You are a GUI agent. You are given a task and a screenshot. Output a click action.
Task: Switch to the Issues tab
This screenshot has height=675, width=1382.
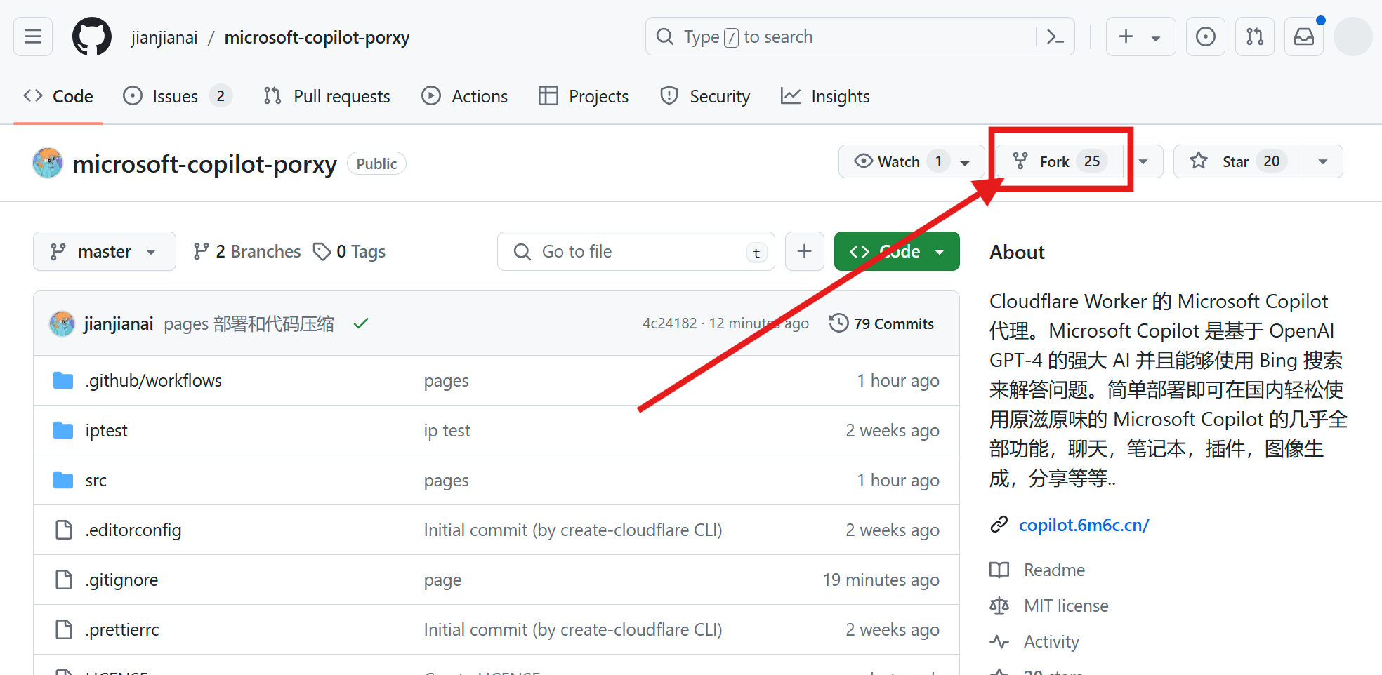(x=175, y=96)
